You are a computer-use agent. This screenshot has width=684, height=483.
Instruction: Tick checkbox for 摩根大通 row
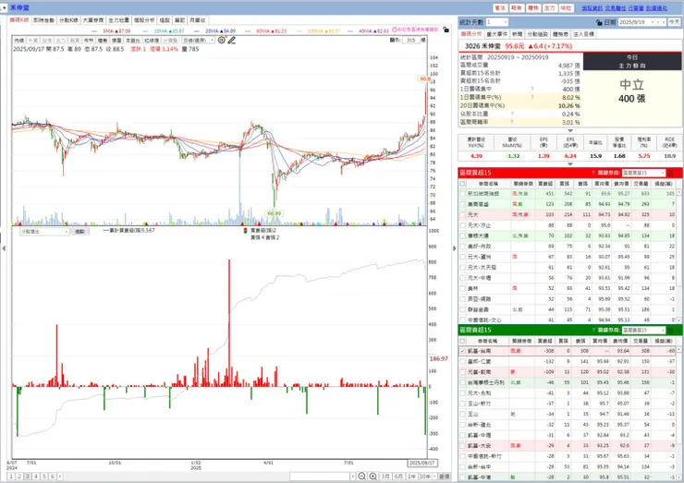click(x=463, y=235)
